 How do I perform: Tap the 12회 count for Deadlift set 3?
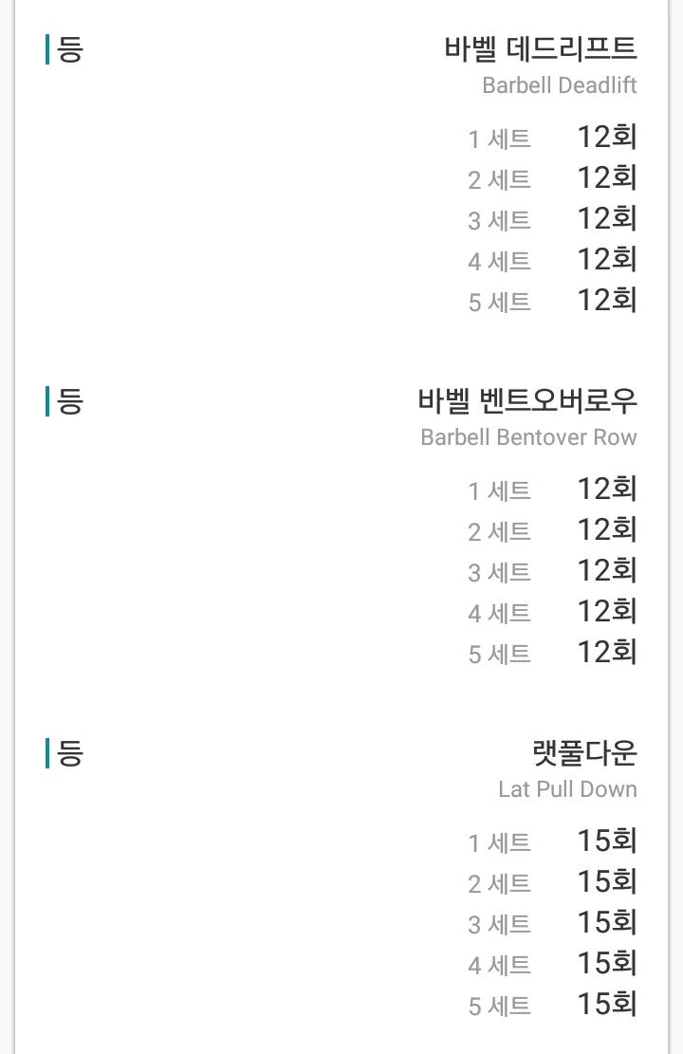point(606,219)
